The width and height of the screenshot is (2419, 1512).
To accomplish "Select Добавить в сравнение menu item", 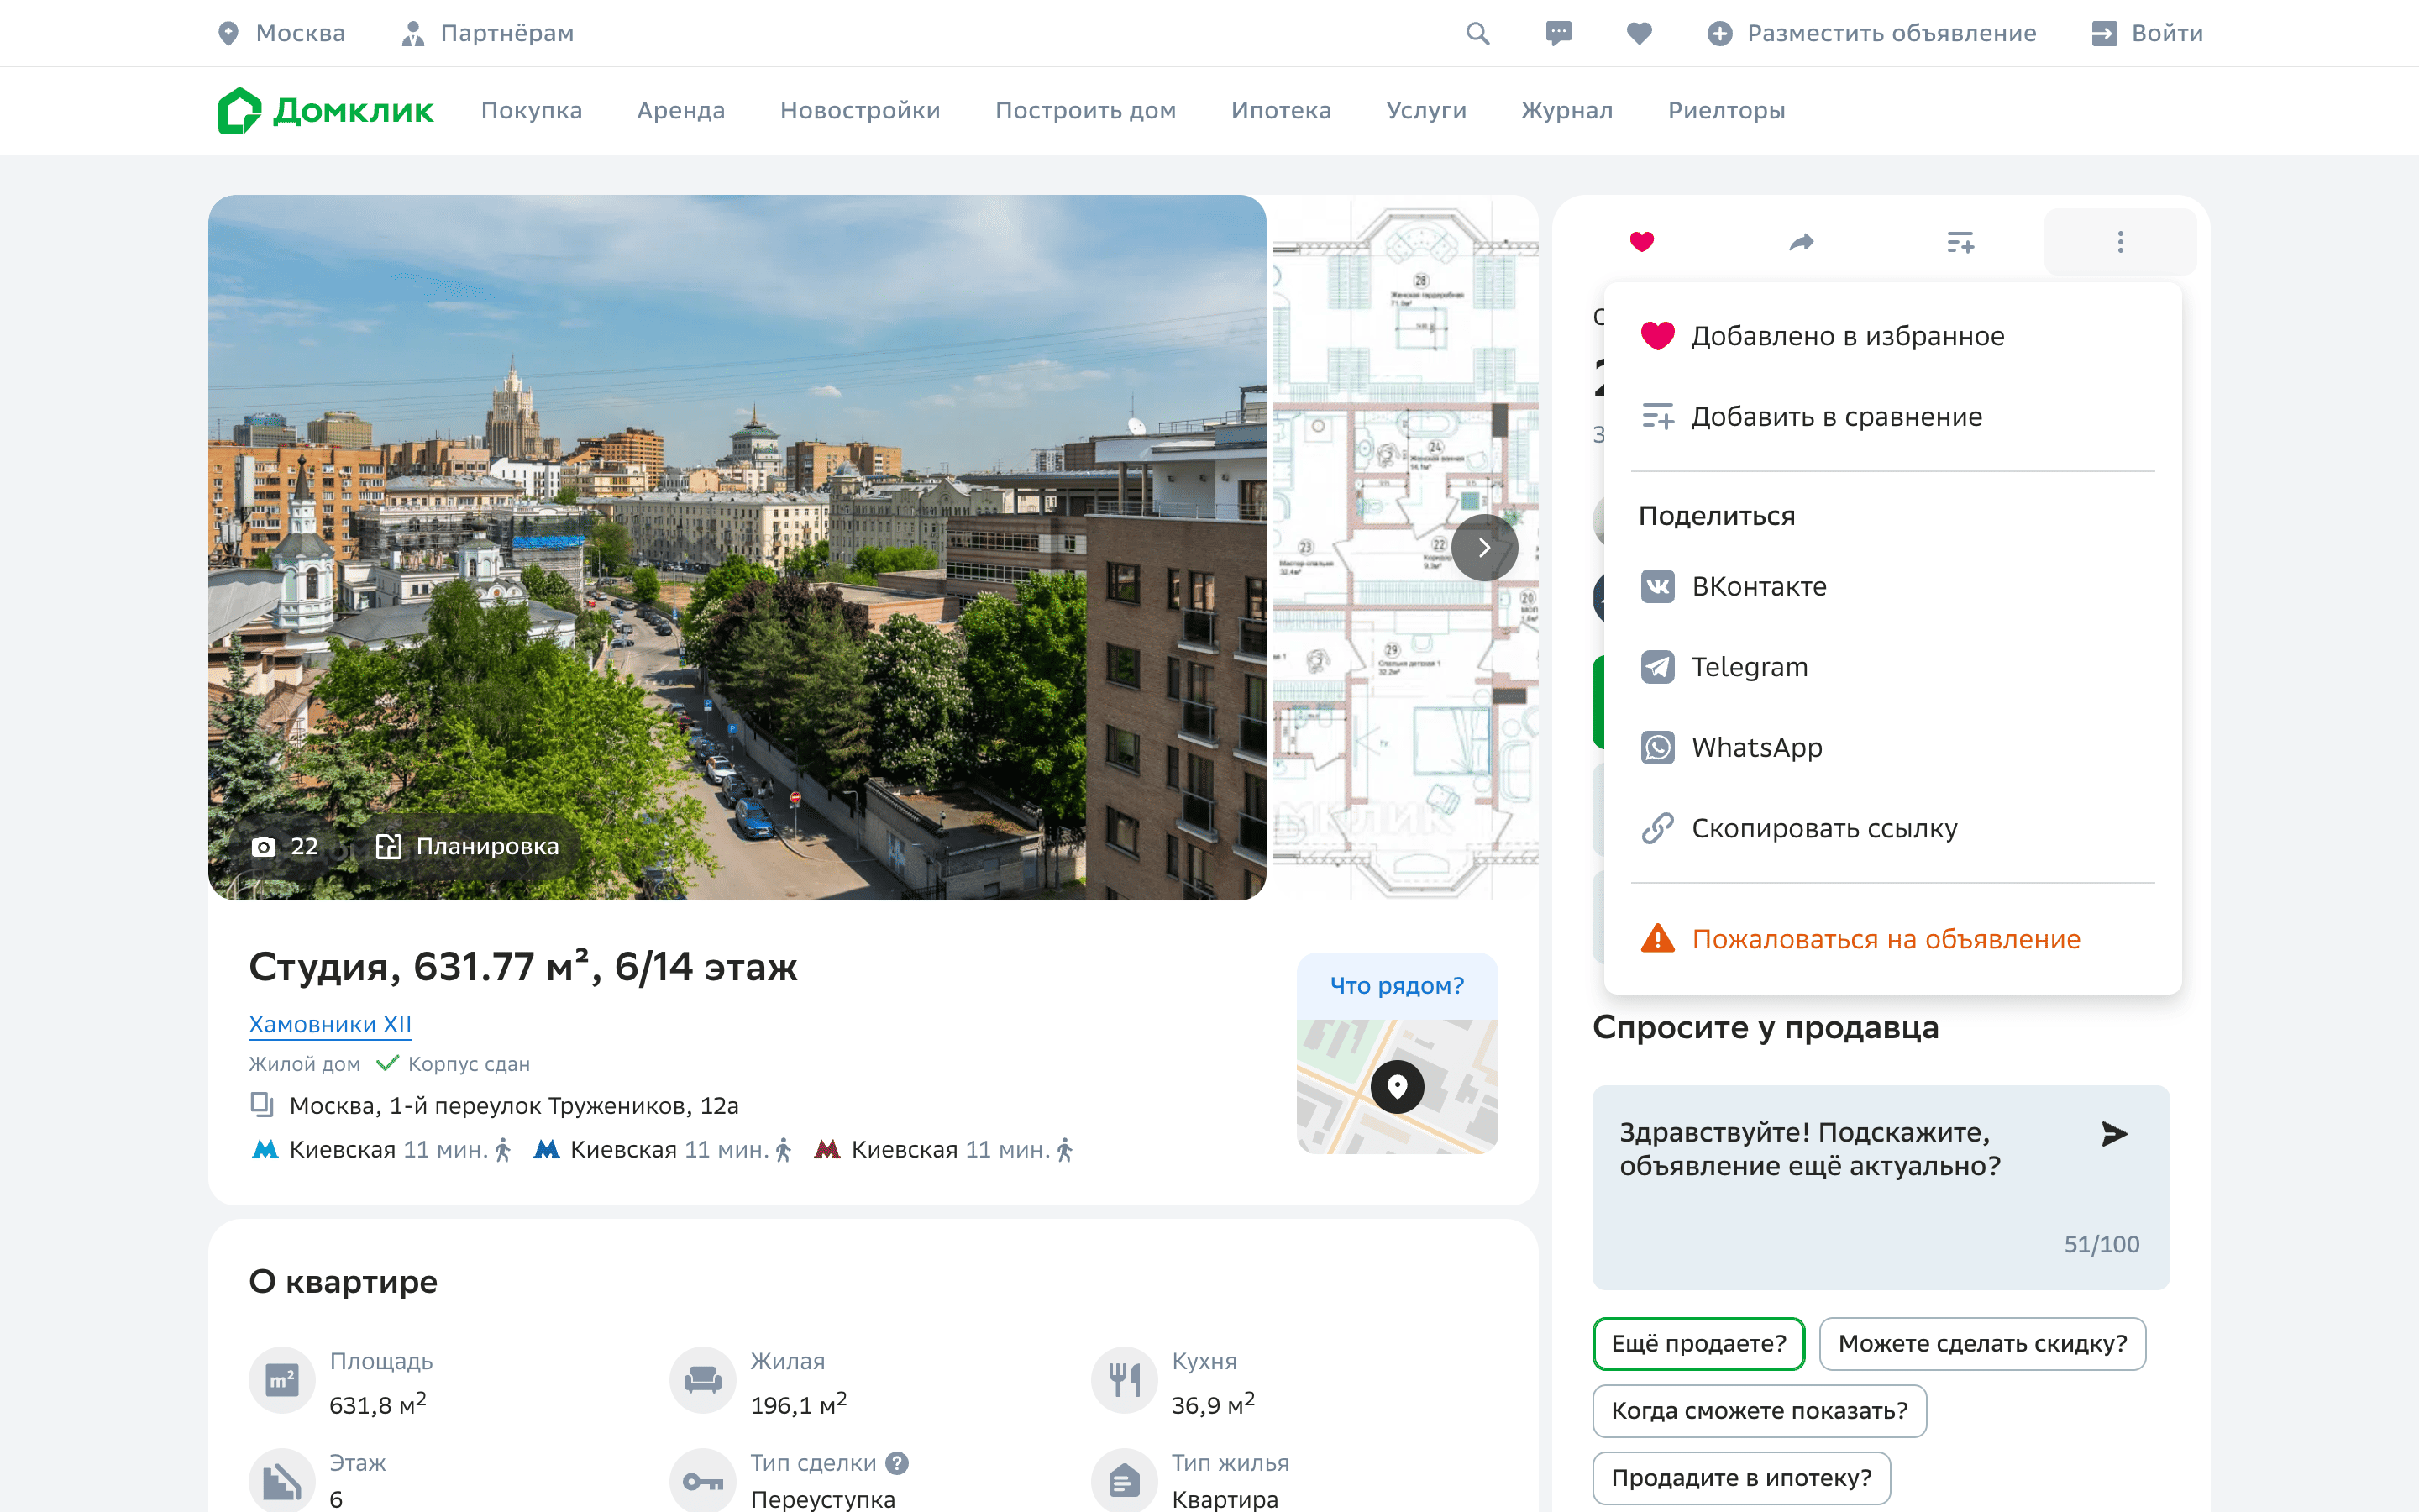I will (1892, 416).
